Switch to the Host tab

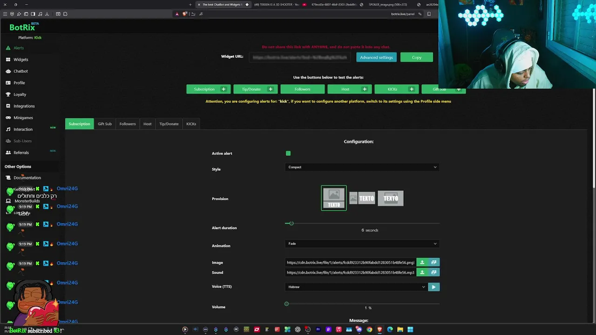point(148,124)
